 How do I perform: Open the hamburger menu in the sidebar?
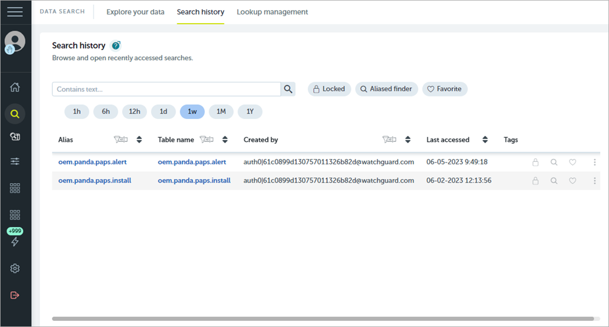[x=15, y=12]
